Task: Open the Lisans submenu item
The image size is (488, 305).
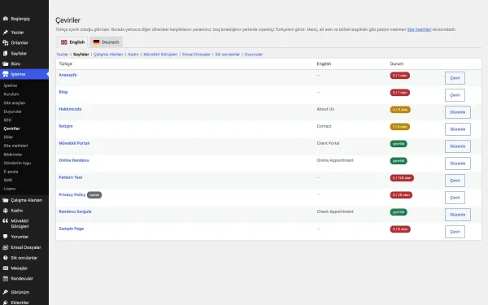Action: coord(9,189)
